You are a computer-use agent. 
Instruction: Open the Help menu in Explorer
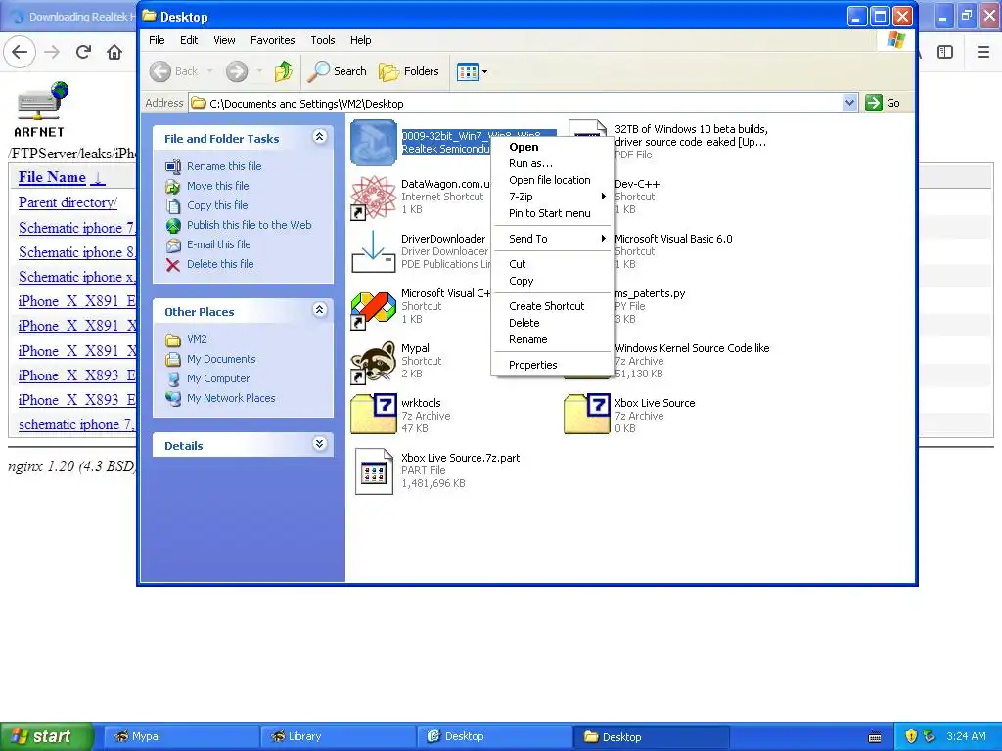click(360, 40)
